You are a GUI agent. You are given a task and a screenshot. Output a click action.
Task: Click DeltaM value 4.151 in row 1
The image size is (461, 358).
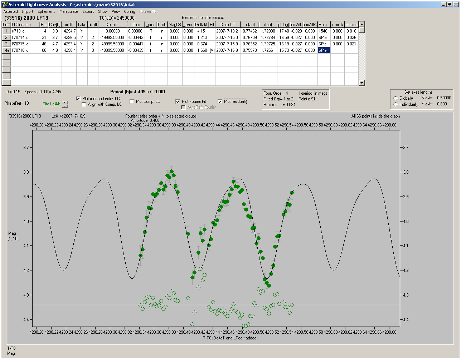[x=202, y=31]
